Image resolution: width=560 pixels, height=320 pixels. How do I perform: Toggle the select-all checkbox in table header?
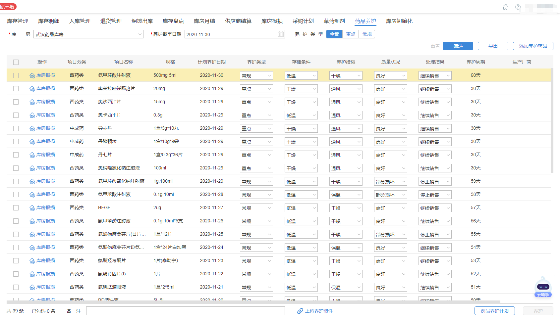(x=16, y=62)
